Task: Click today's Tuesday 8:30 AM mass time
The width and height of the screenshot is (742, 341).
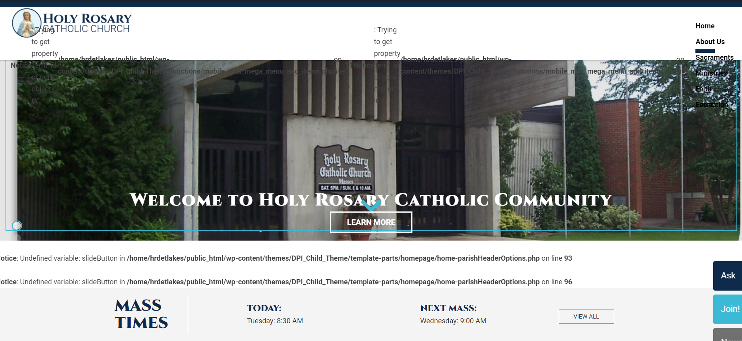Action: tap(275, 321)
